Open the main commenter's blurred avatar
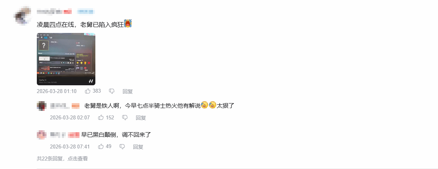 [x=23, y=16]
